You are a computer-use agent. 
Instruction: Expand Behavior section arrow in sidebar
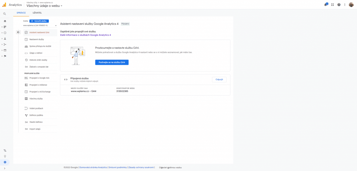[2, 50]
